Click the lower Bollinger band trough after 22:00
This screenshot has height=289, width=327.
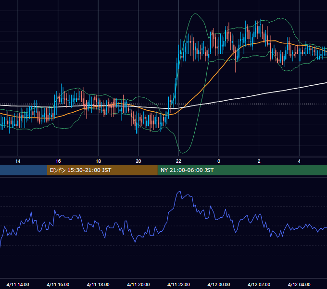point(182,153)
